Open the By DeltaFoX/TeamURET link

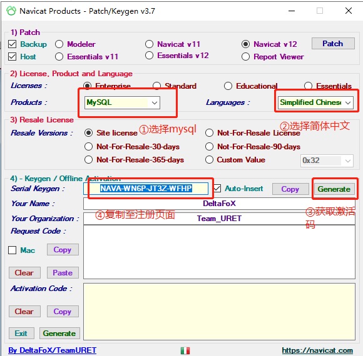(53, 350)
